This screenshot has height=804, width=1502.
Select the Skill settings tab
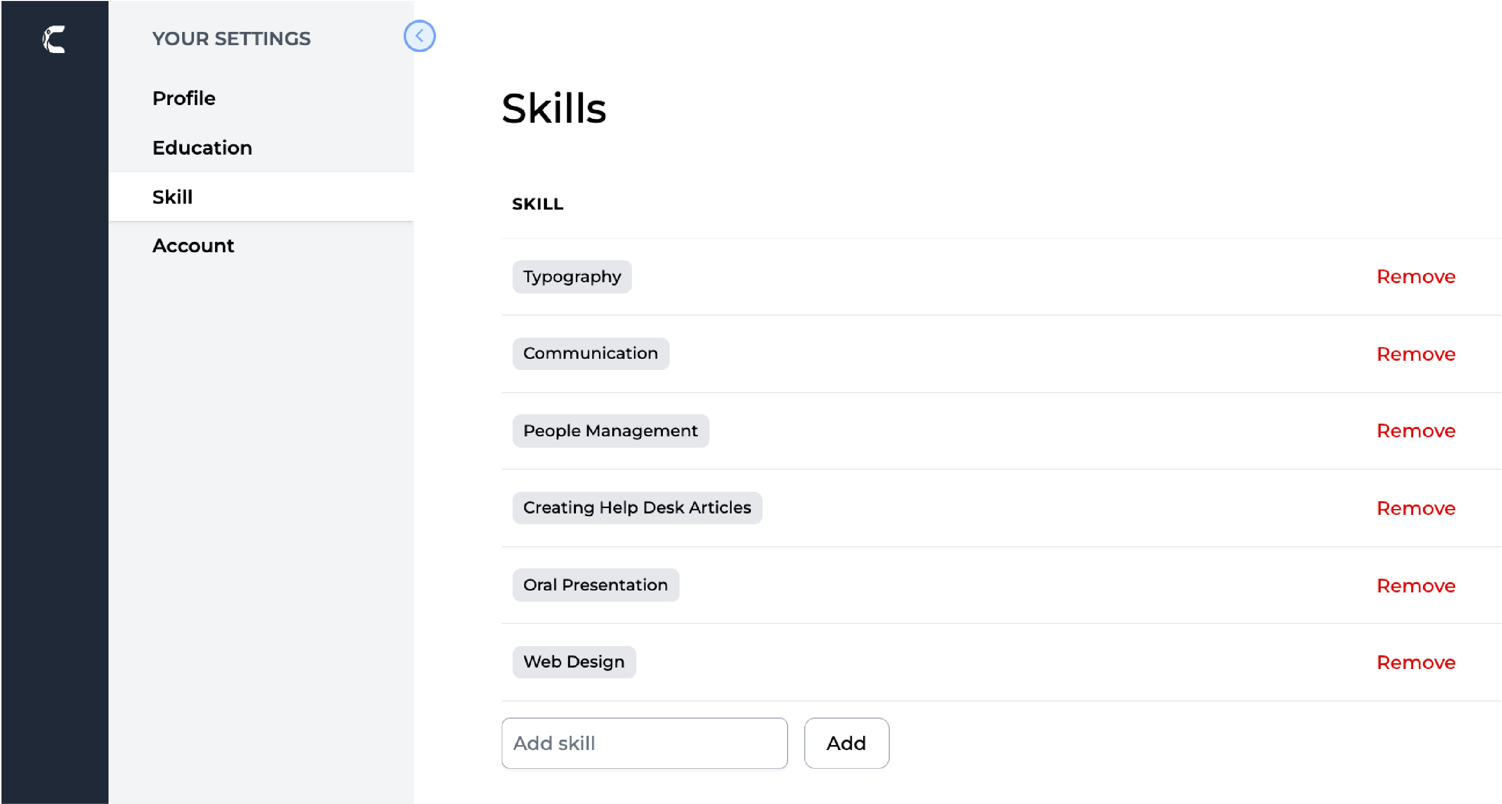[x=172, y=197]
